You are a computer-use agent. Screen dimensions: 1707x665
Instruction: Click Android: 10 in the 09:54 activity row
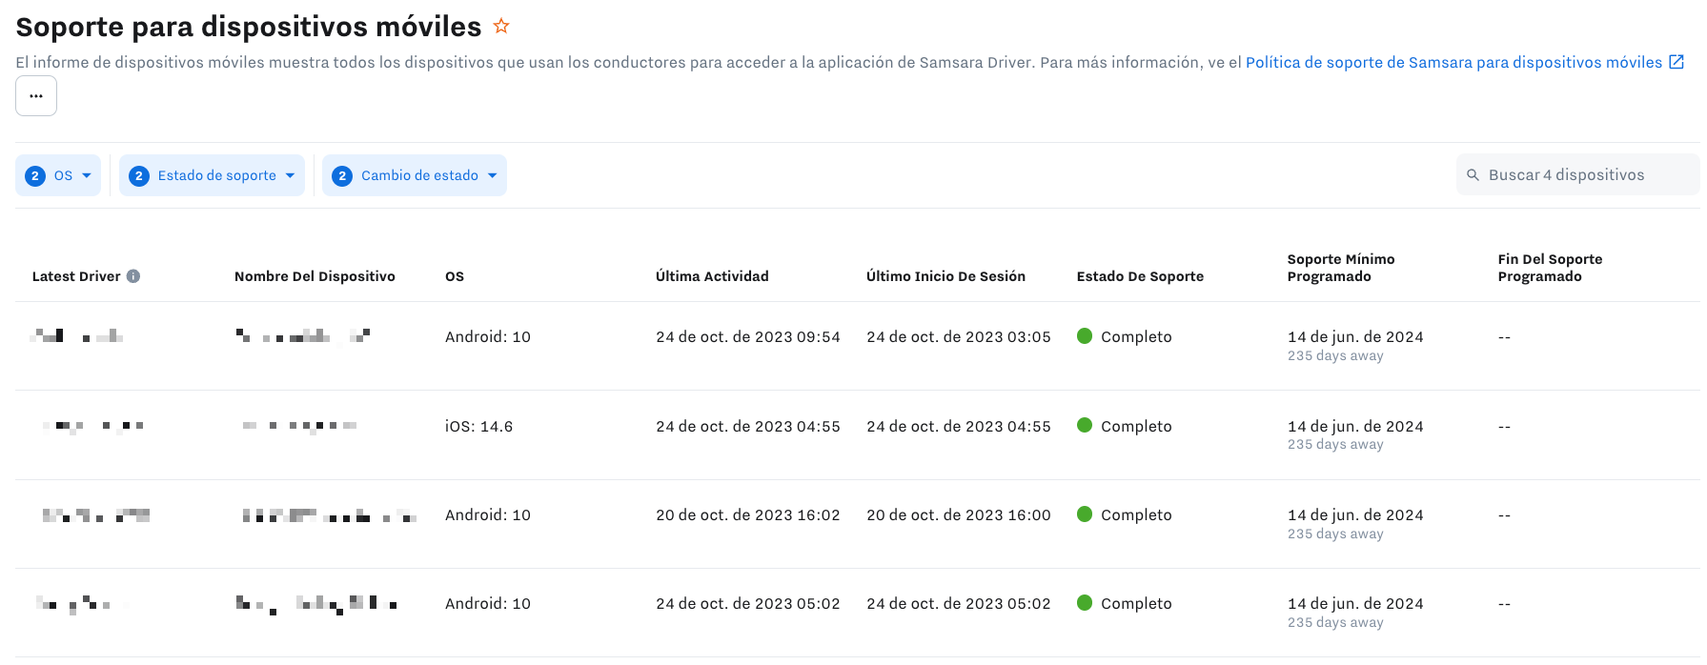tap(488, 336)
